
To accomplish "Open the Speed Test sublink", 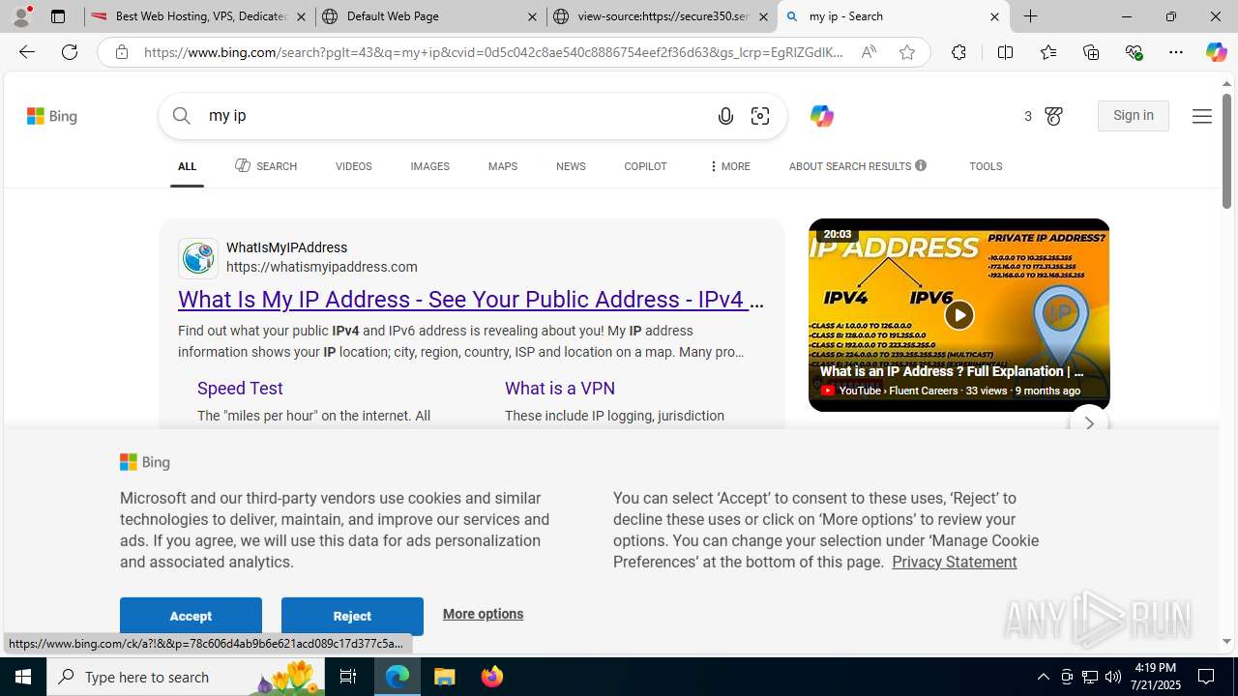I will pos(240,388).
